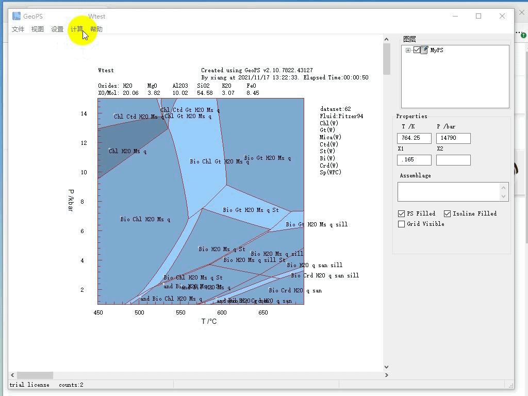Click the vertical scrollbar up arrow

386,39
